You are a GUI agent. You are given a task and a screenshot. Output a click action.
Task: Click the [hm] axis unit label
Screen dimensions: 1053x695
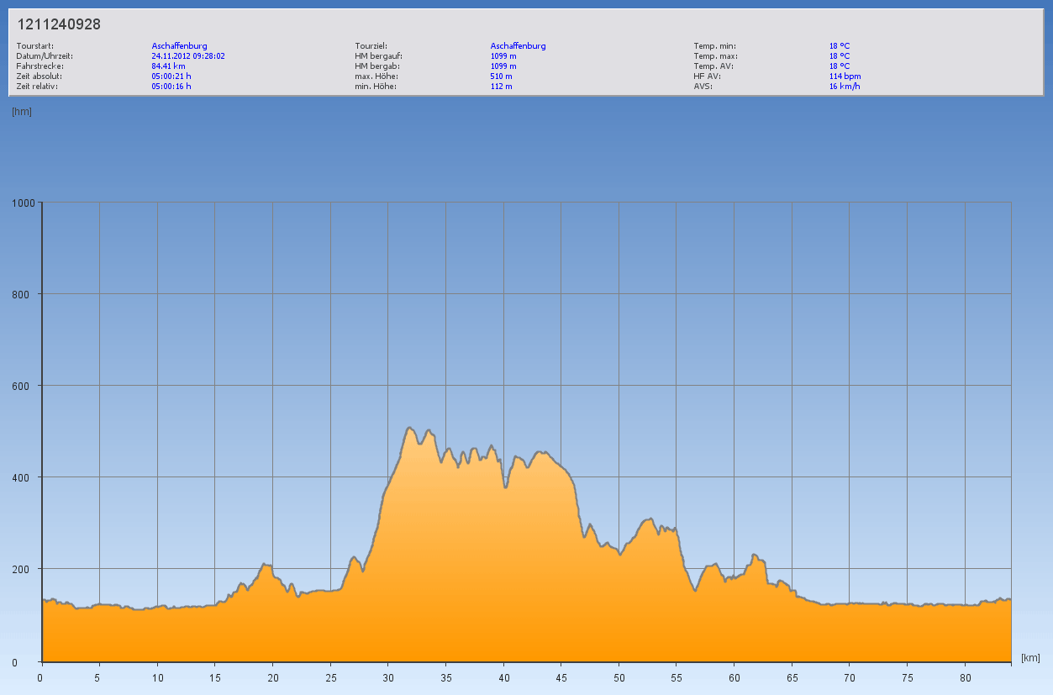[x=22, y=112]
